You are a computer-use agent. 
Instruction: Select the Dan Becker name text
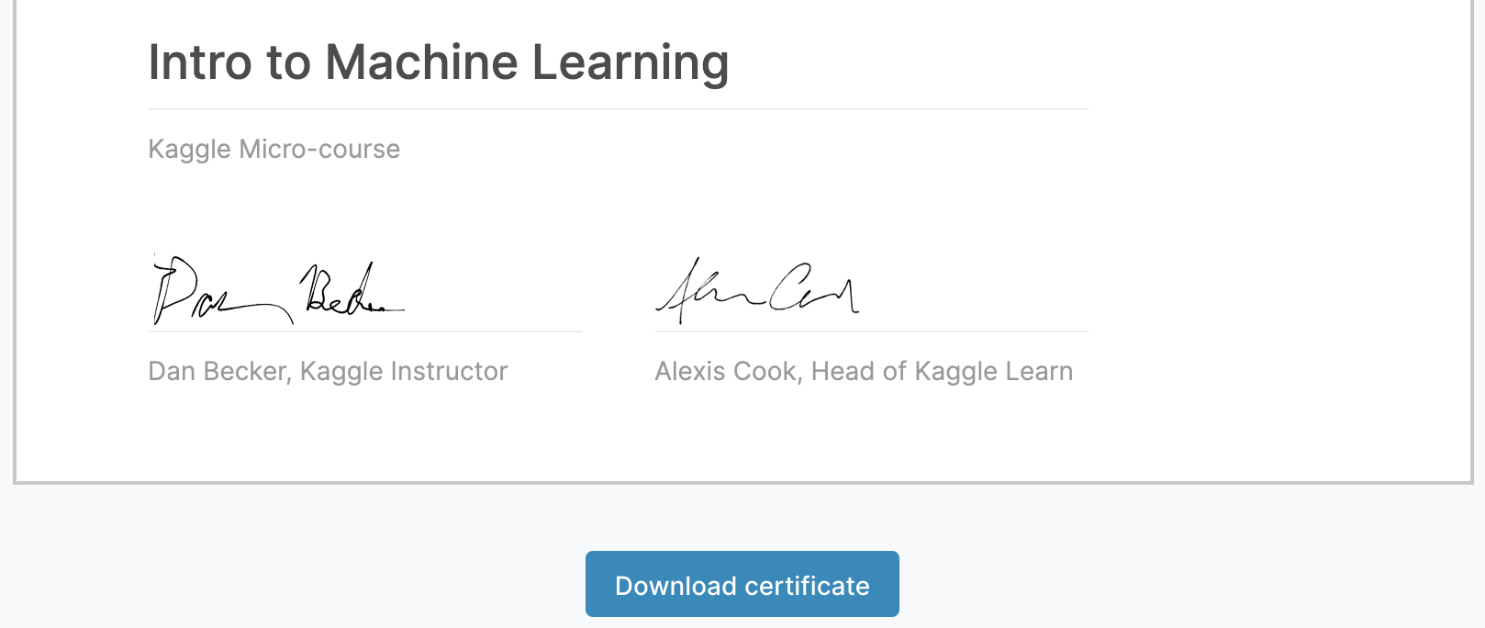point(219,371)
